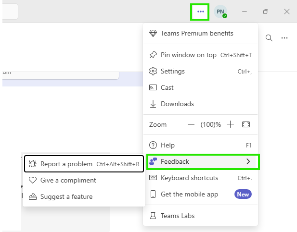Viewport: 297px width, 232px height.
Task: Click the Ctrl+Alt+Shift+R shortcut text
Action: tap(118, 164)
